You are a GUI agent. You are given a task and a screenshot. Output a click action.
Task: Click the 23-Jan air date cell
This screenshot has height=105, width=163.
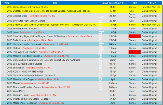coord(113,16)
